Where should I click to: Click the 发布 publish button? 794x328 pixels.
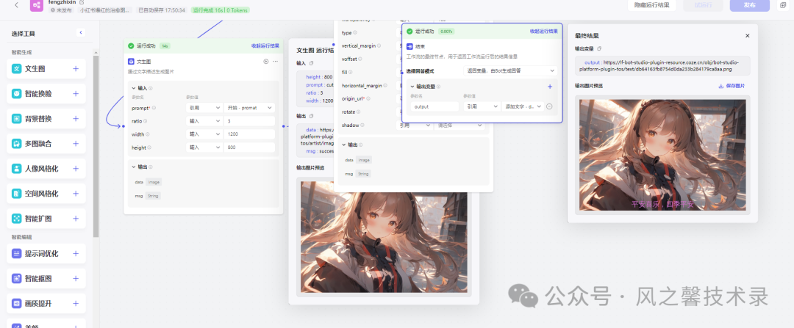749,5
